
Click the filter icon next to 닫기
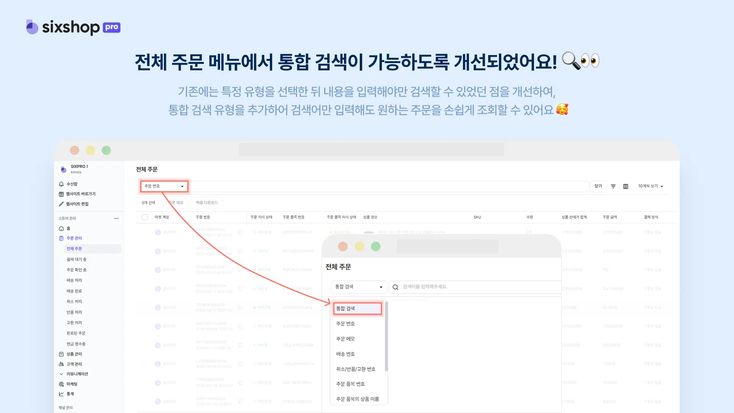(613, 186)
